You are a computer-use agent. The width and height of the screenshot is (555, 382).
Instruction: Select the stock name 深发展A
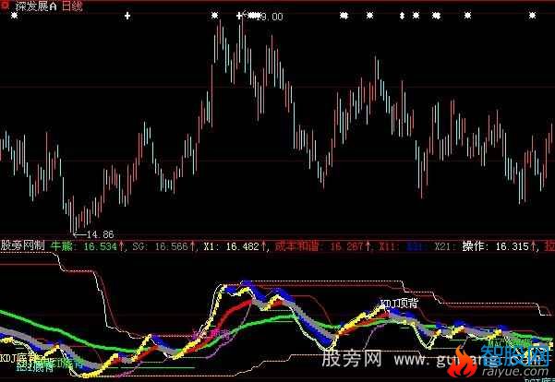tap(36, 6)
